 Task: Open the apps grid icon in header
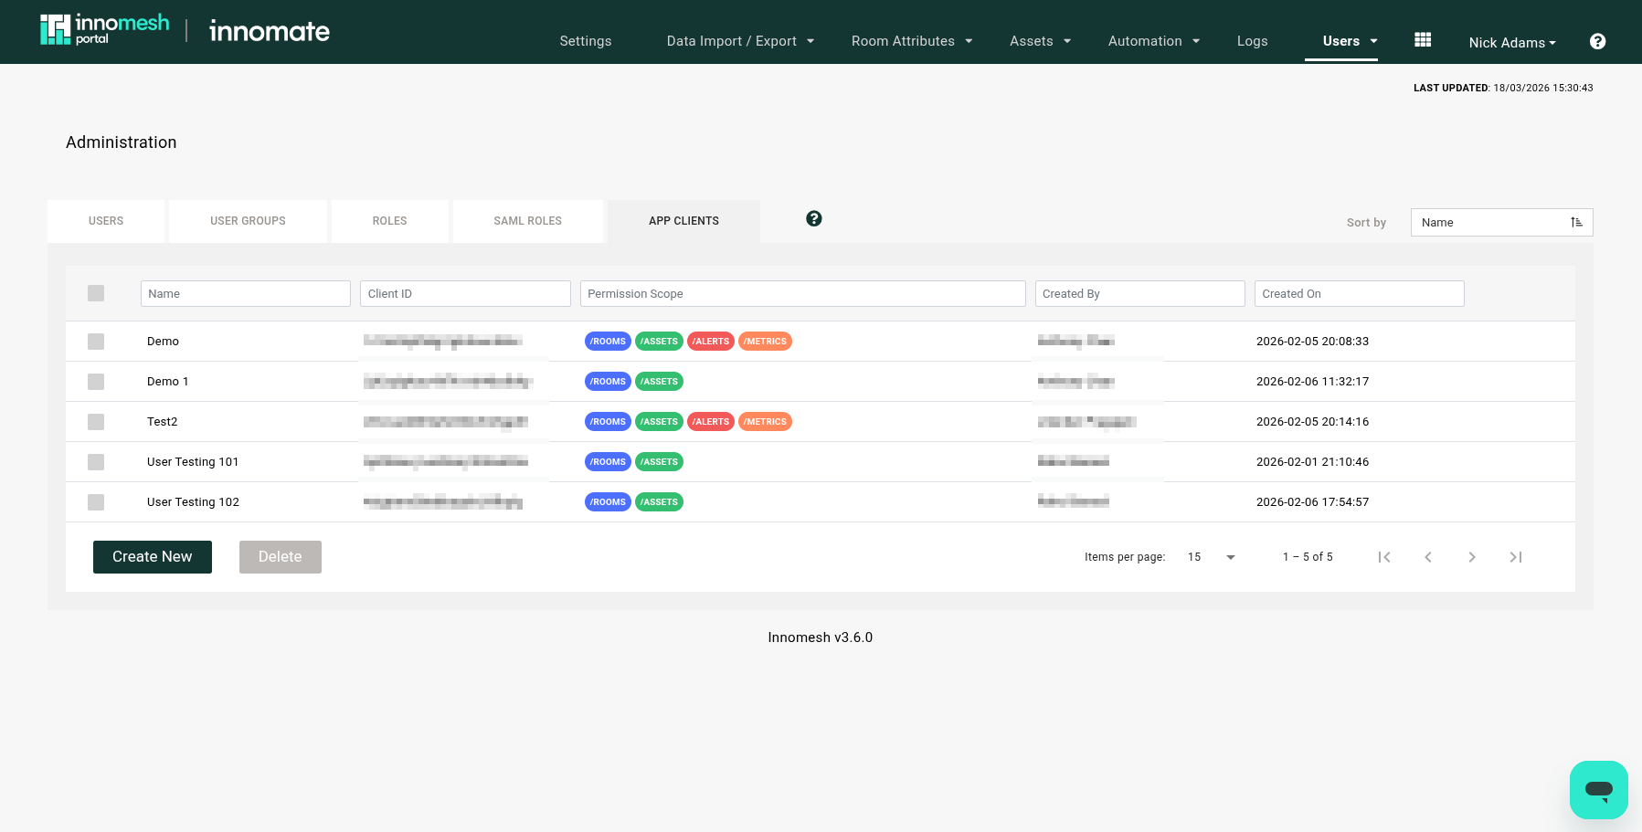click(1423, 40)
